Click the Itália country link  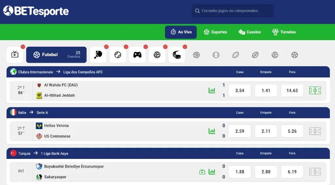pyautogui.click(x=22, y=113)
